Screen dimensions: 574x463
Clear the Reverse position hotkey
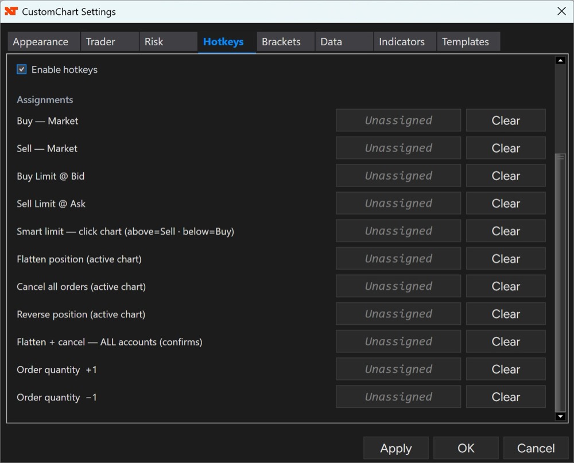pyautogui.click(x=506, y=314)
